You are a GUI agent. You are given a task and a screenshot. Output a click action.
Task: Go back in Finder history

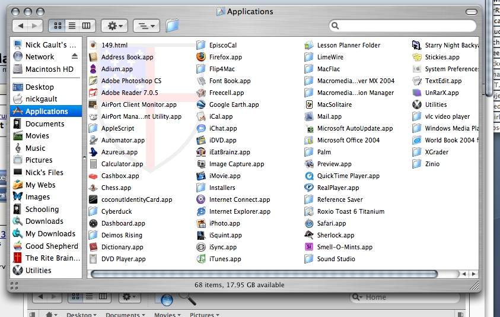pyautogui.click(x=21, y=26)
